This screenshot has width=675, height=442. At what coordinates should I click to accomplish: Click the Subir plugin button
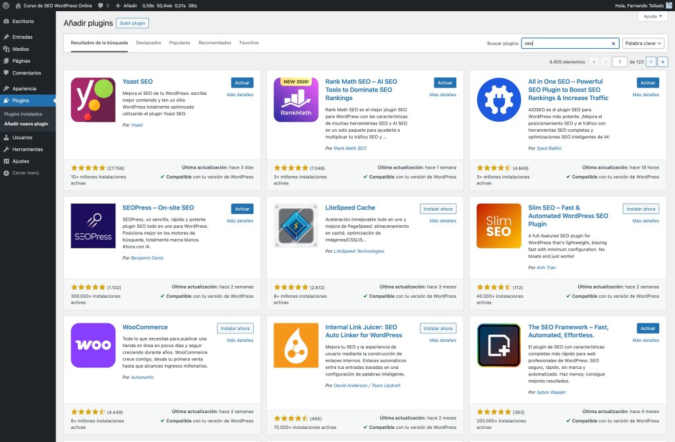click(132, 23)
